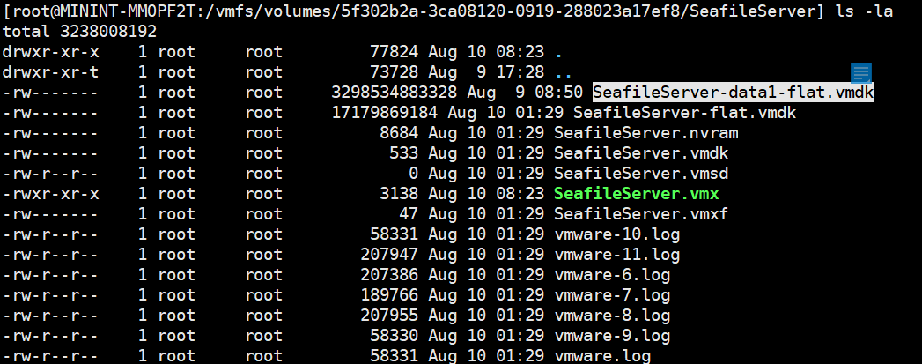Click the total 3238008192 line
The width and height of the screenshot is (922, 364).
79,32
